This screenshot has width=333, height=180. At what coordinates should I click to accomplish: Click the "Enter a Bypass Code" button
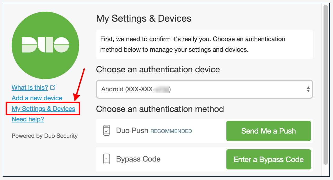[268, 159]
